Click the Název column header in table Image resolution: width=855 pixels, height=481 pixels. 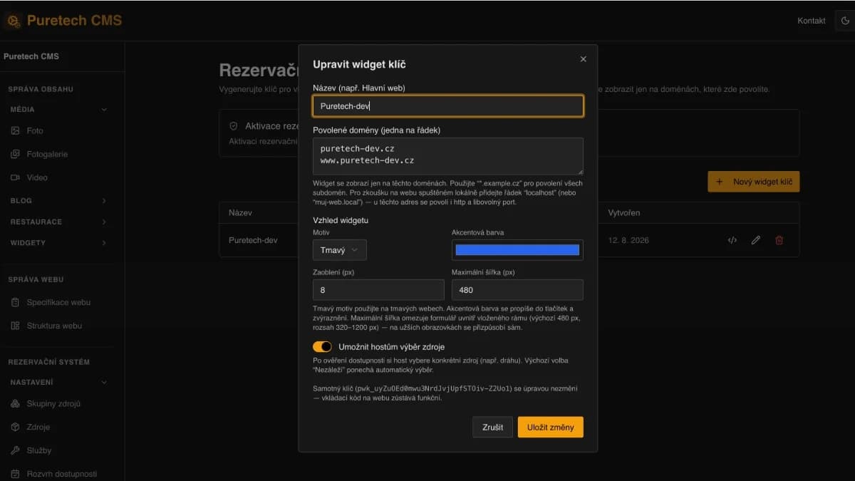click(x=240, y=213)
